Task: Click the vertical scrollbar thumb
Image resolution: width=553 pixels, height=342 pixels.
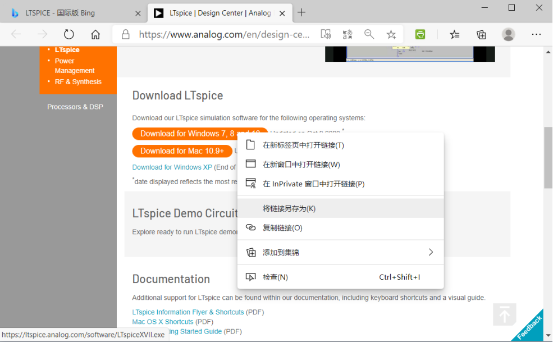Action: click(548, 158)
